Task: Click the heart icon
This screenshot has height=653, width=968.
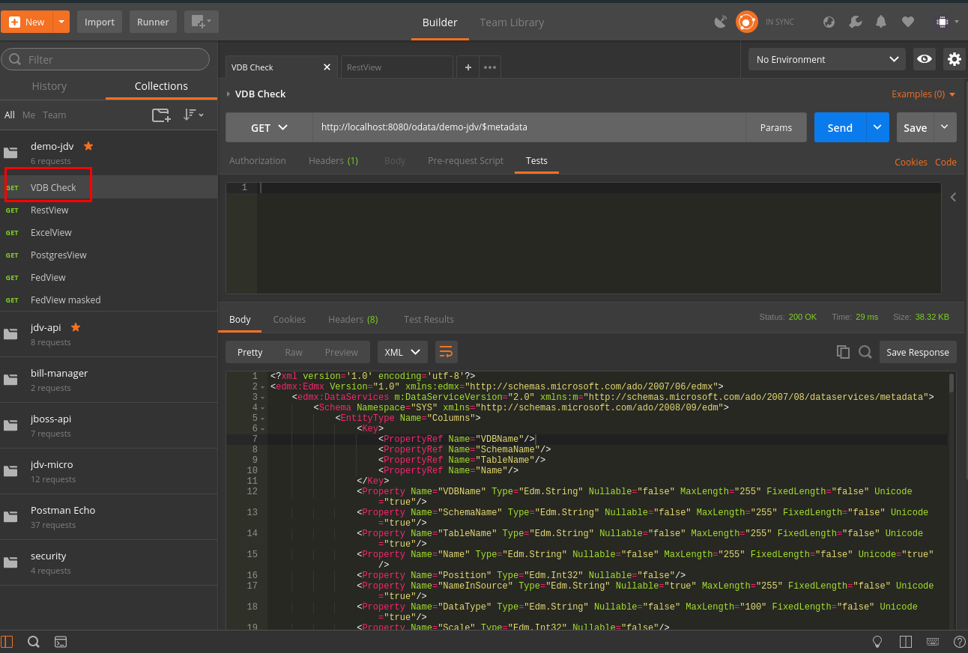Action: click(x=908, y=22)
